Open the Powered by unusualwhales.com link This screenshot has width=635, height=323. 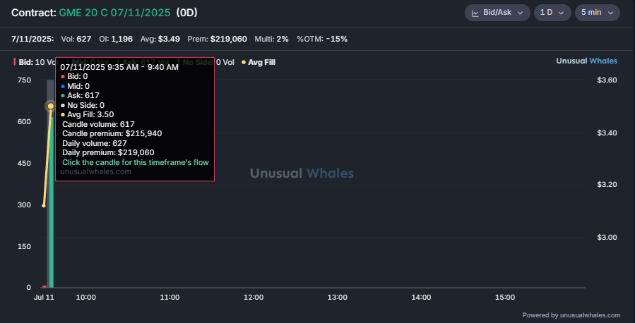pyautogui.click(x=571, y=315)
